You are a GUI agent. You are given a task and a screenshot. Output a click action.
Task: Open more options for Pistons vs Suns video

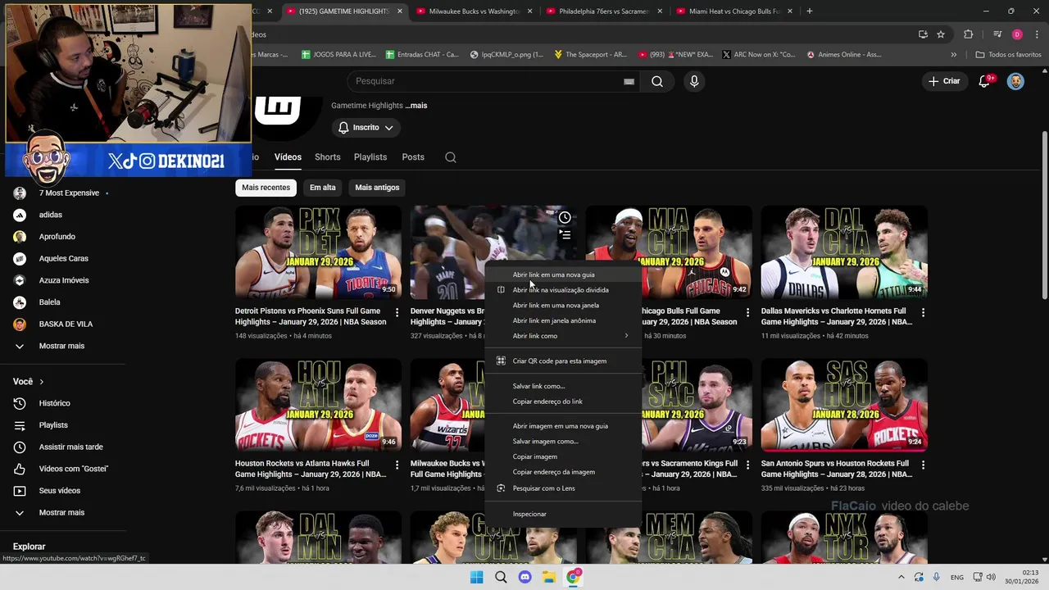tap(397, 313)
